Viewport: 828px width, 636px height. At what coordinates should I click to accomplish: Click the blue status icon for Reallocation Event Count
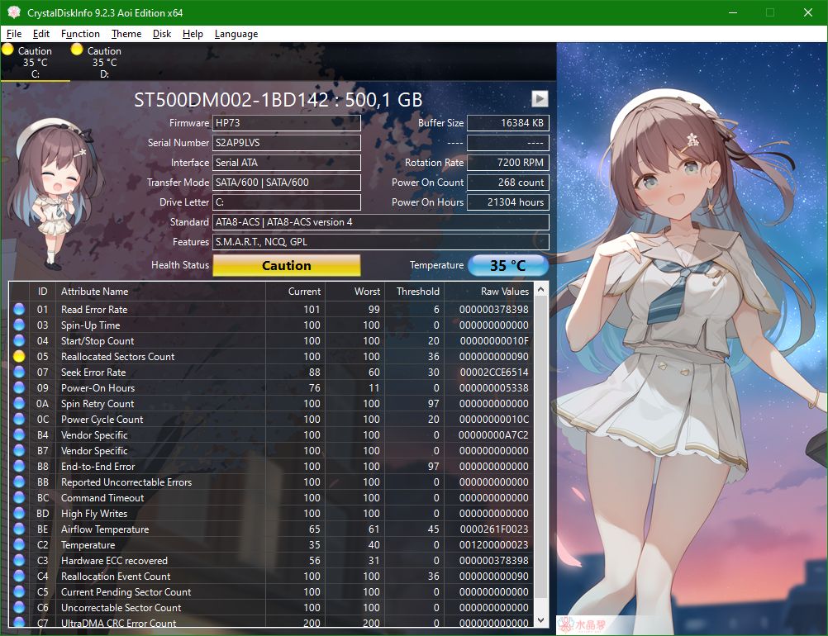[19, 577]
